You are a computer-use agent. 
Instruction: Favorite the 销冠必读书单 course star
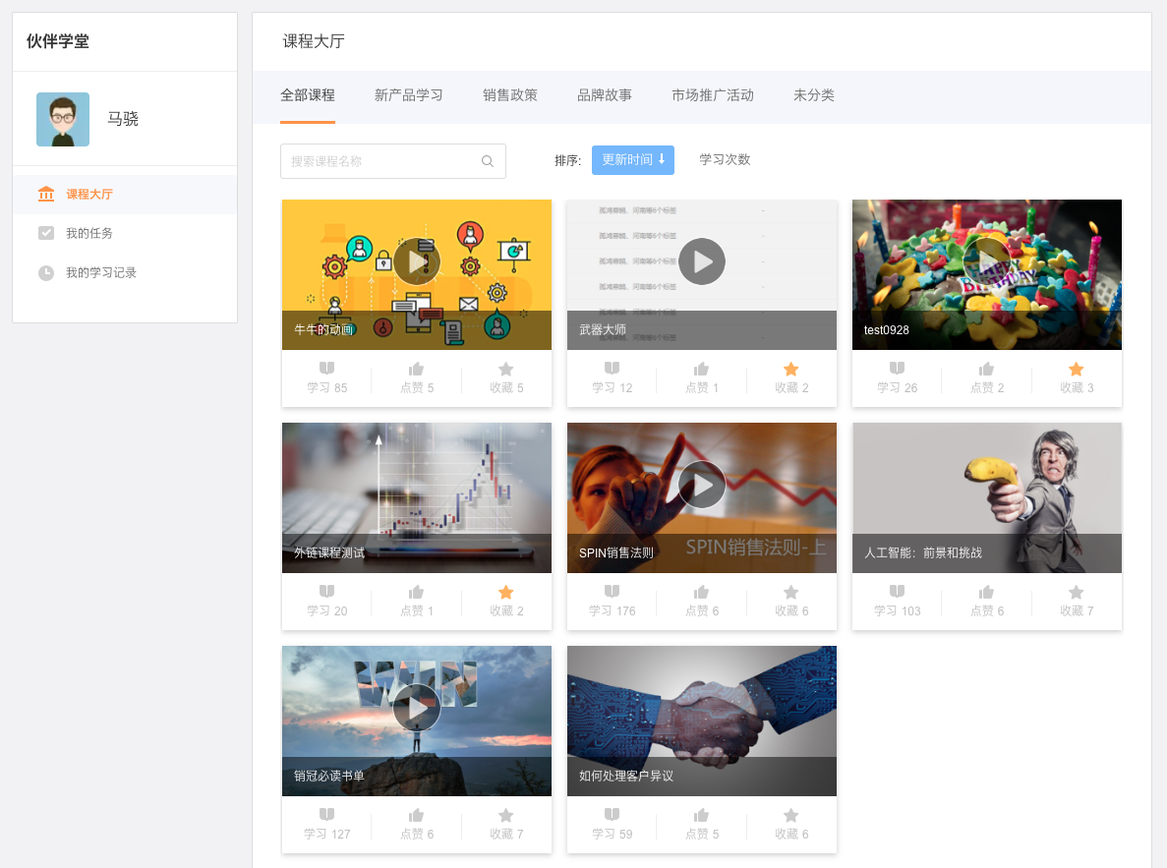click(x=506, y=816)
